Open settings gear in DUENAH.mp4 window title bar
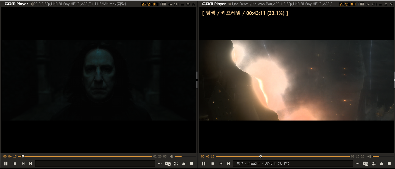 (x=32, y=4)
